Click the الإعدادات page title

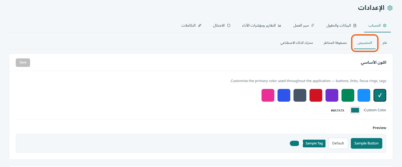[371, 8]
